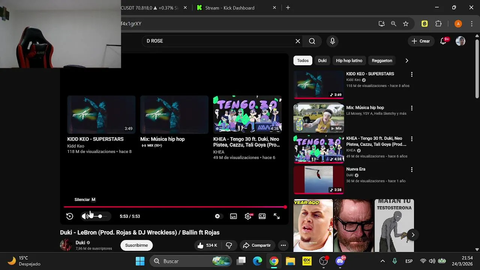This screenshot has width=480, height=270.
Task: Subscribe with the Suscribirme button
Action: [136, 245]
